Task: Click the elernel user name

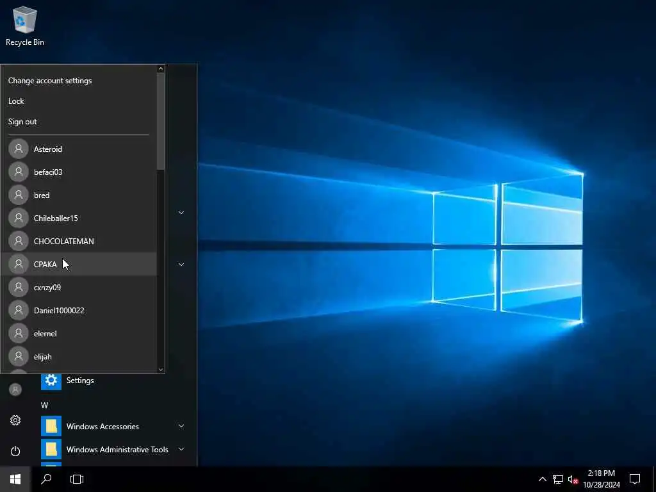Action: click(x=45, y=333)
